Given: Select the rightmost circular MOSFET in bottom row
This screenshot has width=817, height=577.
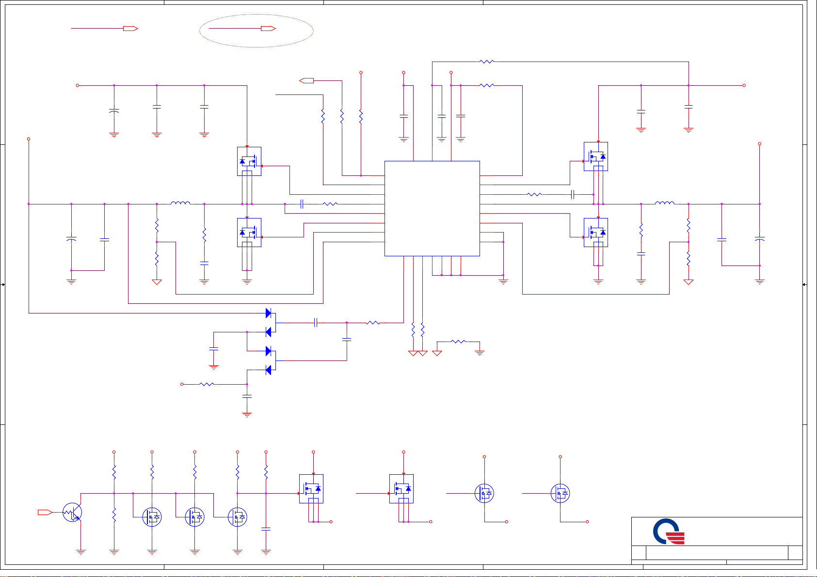Looking at the screenshot, I should click(x=560, y=493).
